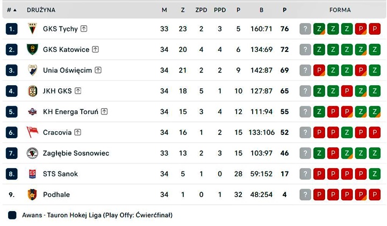The width and height of the screenshot is (387, 226).
Task: Click the Unia Oświęcim team logo
Action: [x=32, y=70]
